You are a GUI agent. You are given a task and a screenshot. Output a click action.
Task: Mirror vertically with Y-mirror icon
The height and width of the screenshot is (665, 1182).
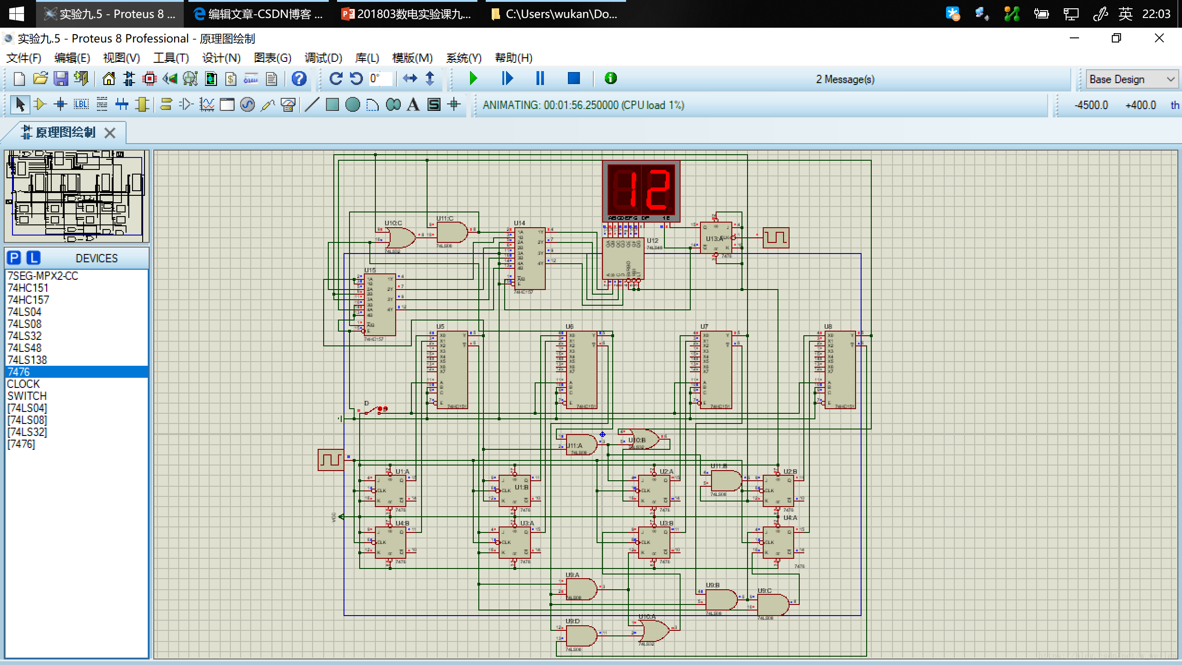430,79
